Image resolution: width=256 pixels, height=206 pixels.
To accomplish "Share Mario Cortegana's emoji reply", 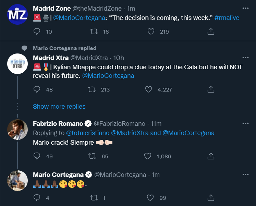I will tap(211, 197).
